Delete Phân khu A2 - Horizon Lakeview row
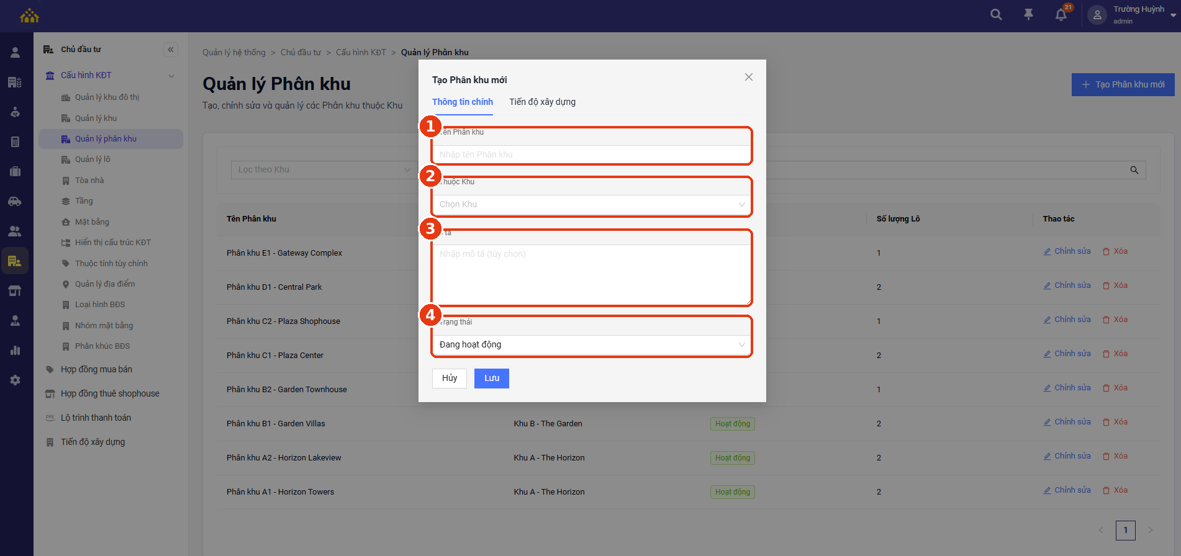Viewport: 1181px width, 556px height. (x=1115, y=456)
